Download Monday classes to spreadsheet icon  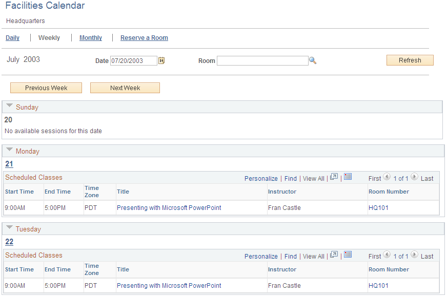(348, 177)
